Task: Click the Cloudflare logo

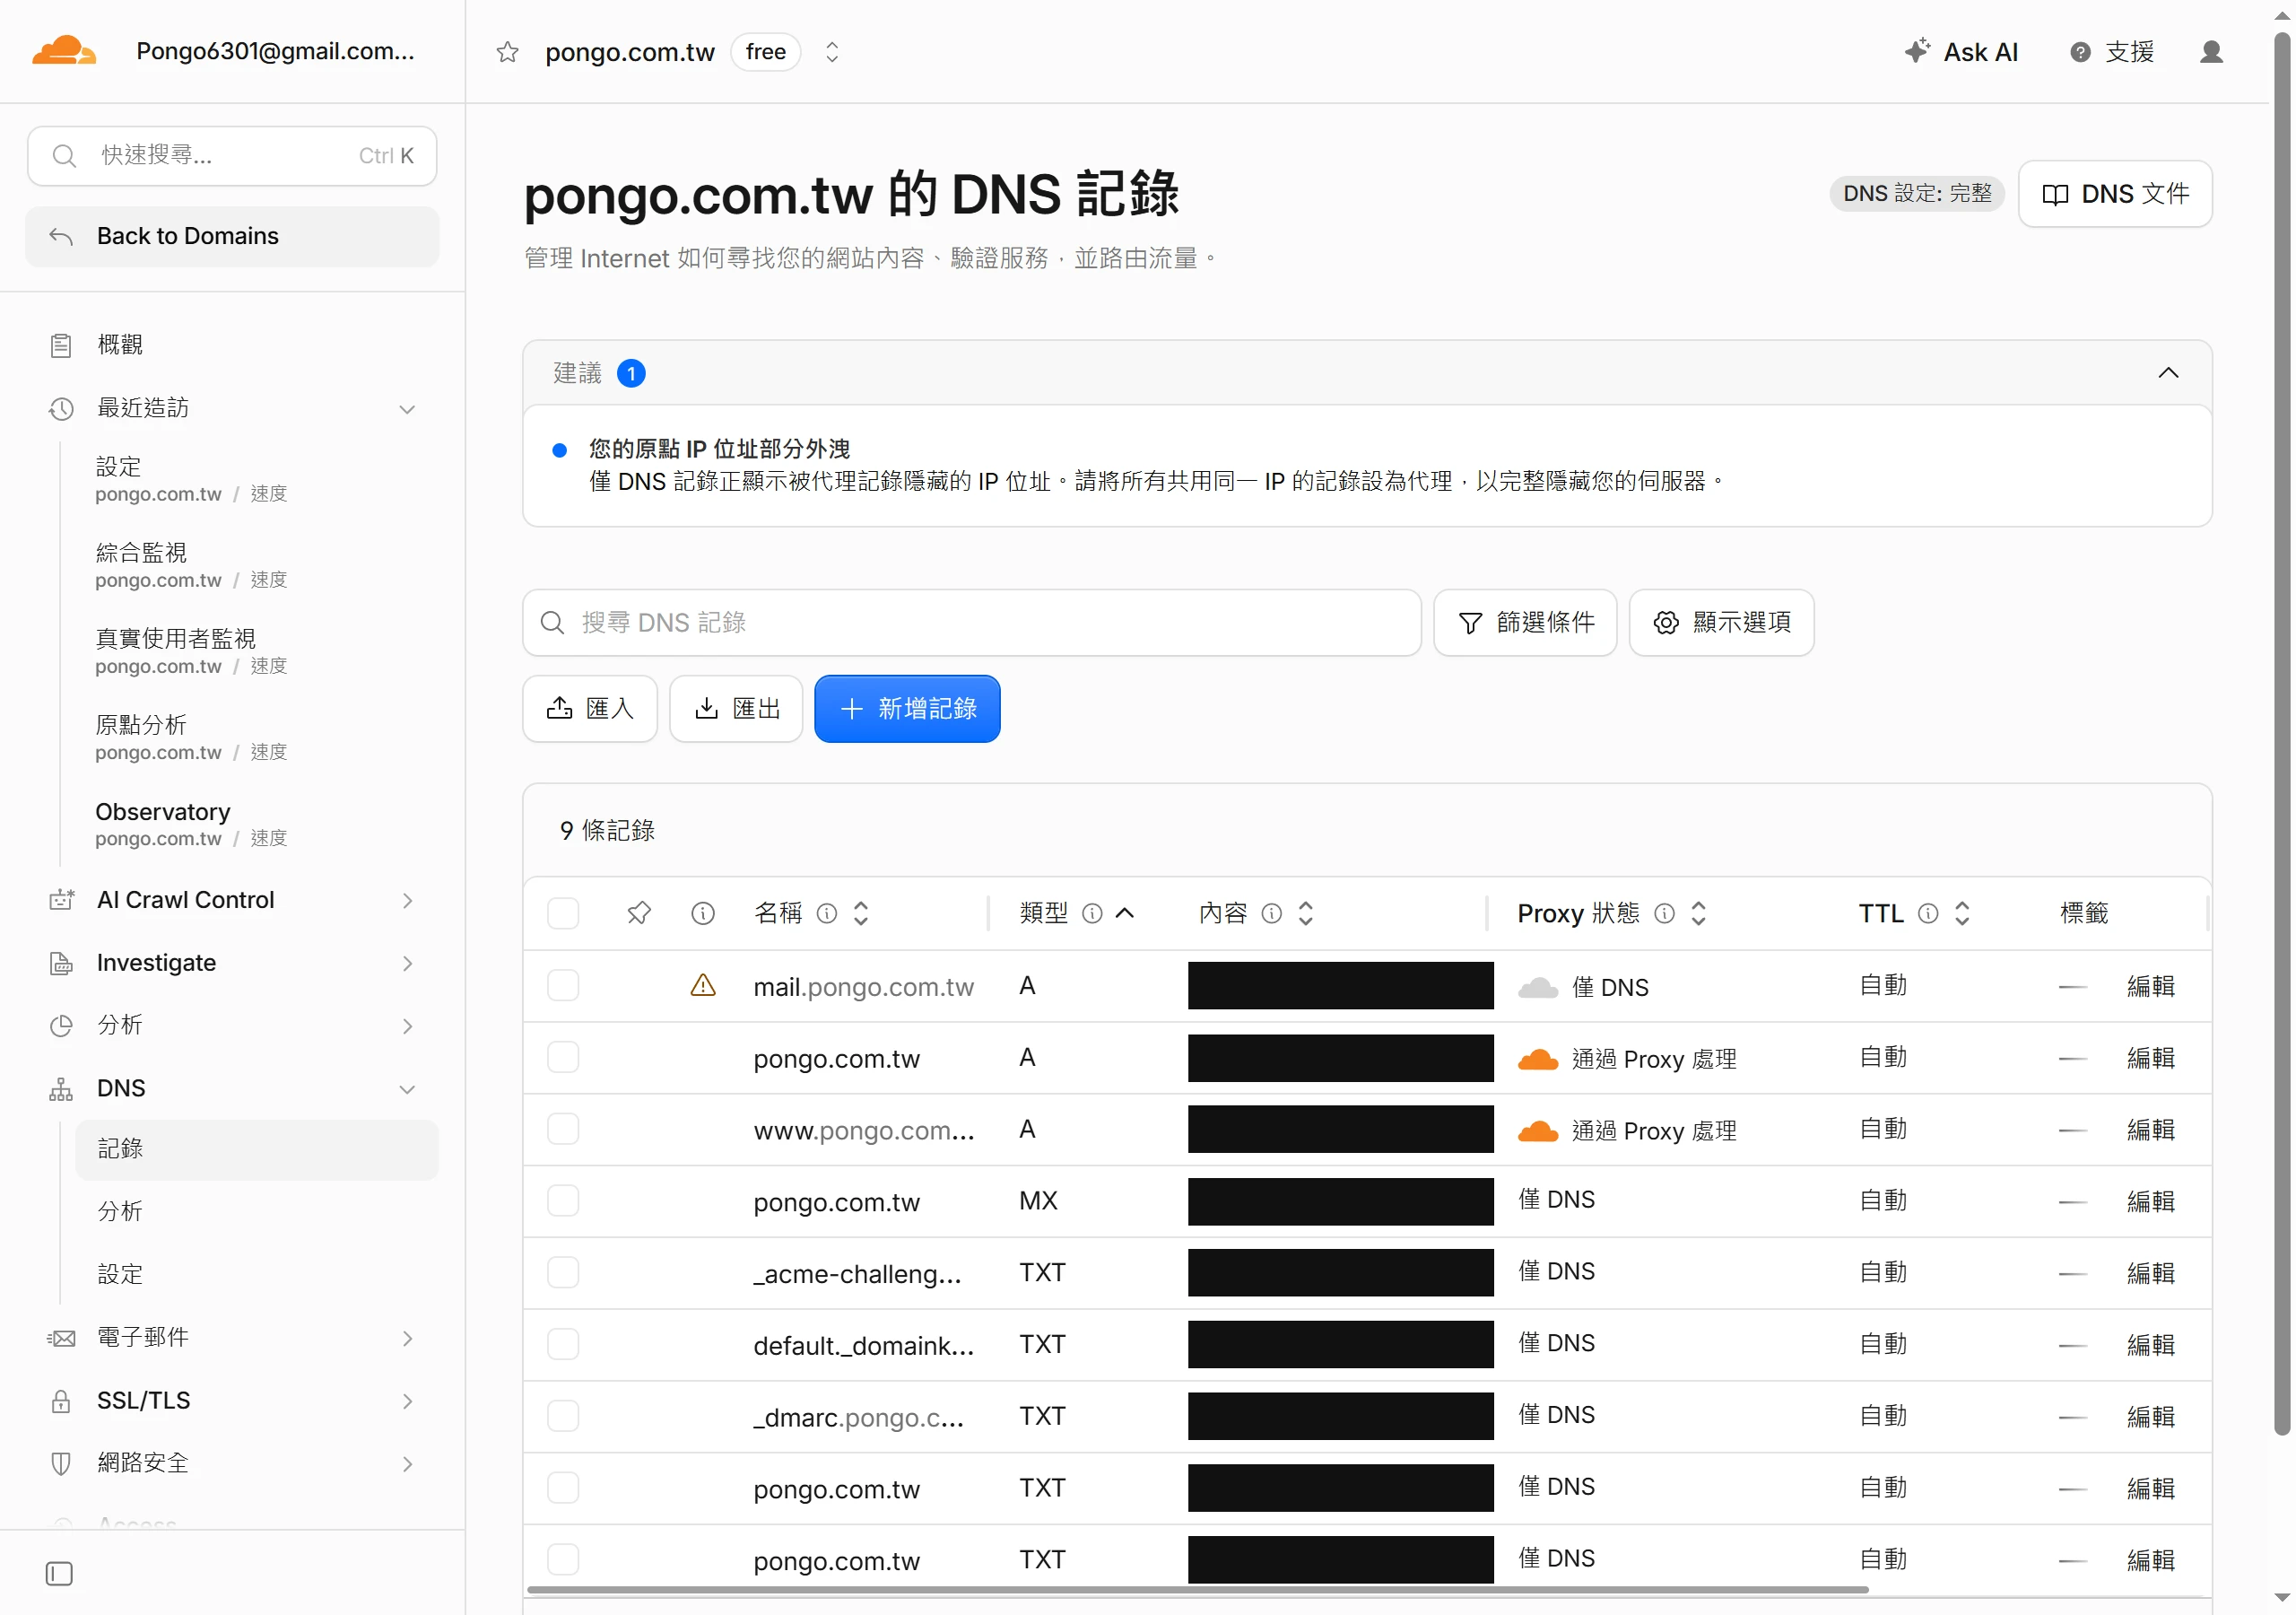Action: point(64,51)
